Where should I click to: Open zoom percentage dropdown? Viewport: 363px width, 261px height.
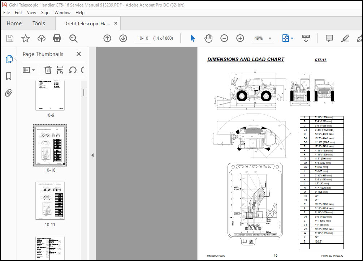click(270, 38)
